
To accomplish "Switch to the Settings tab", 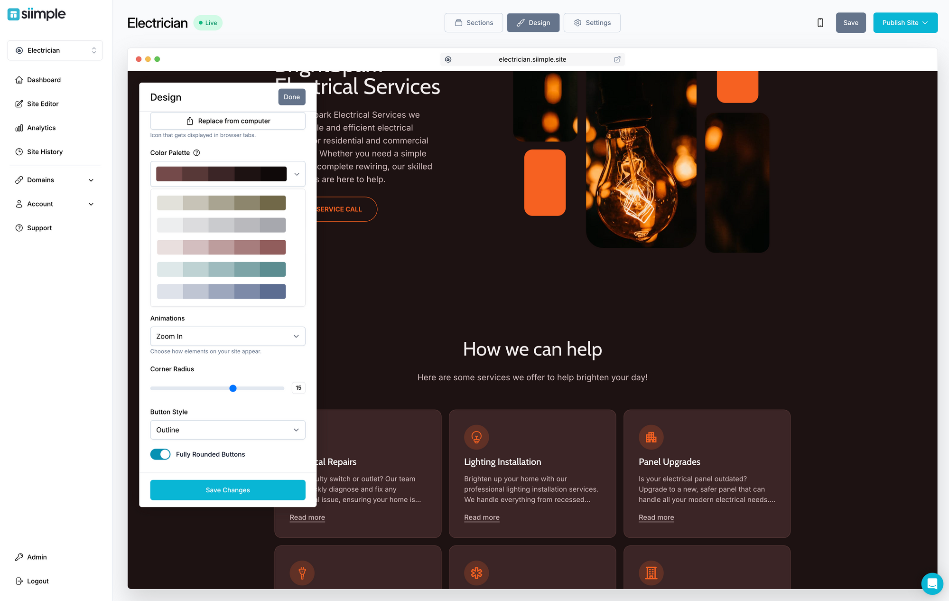I will 592,23.
